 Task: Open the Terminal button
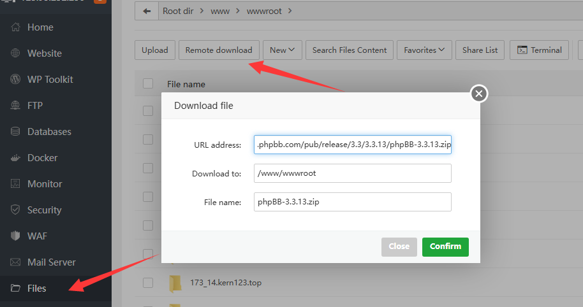(539, 50)
